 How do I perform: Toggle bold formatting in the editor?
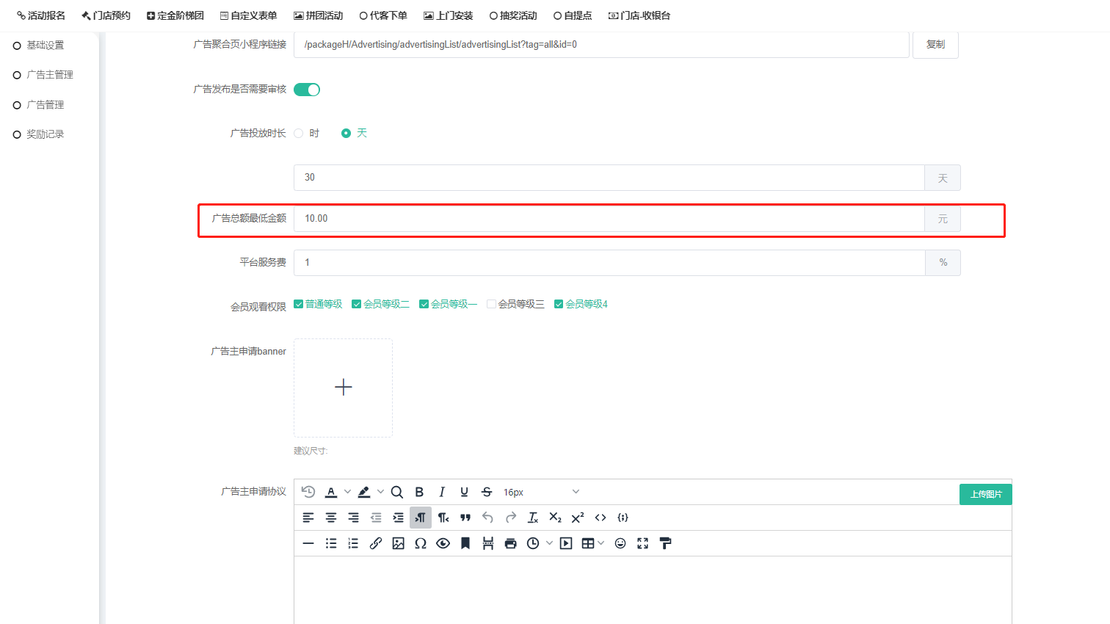point(419,492)
